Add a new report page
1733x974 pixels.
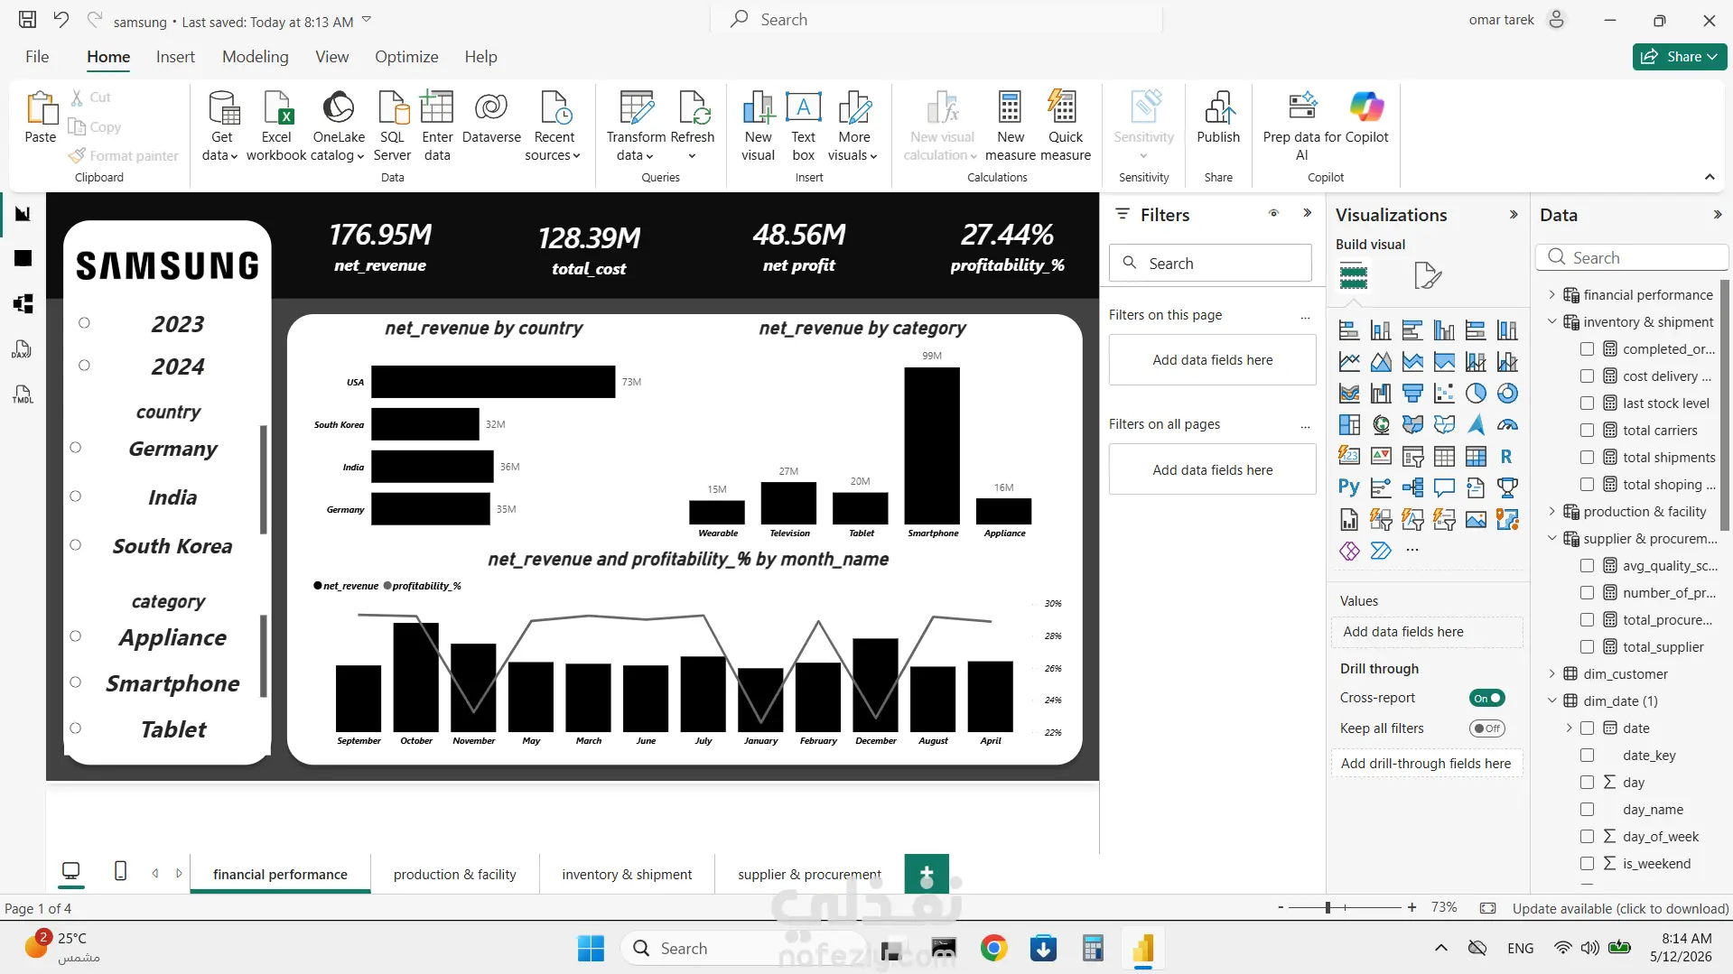click(x=927, y=874)
